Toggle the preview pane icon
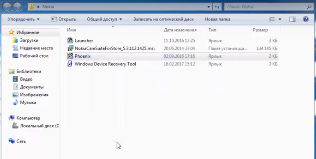 (x=292, y=19)
